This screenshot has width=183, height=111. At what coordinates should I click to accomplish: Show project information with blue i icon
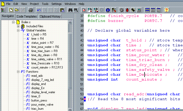pos(108,10)
